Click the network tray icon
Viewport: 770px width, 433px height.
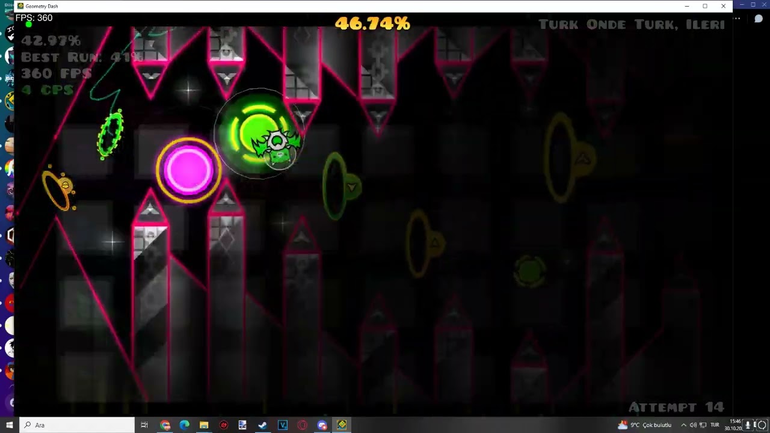pyautogui.click(x=703, y=425)
